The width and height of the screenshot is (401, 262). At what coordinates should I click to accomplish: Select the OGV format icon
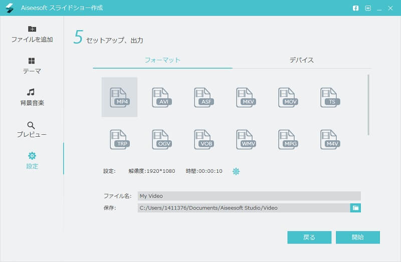tap(161, 139)
